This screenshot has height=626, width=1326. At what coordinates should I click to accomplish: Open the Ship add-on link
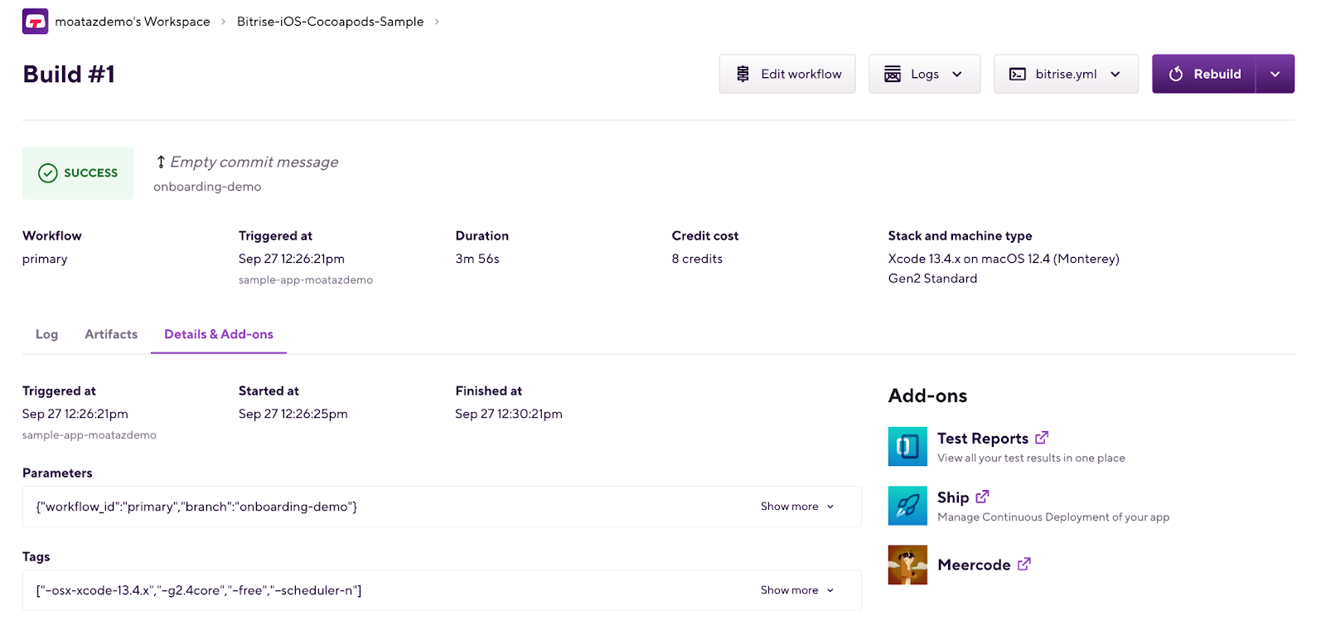click(953, 497)
